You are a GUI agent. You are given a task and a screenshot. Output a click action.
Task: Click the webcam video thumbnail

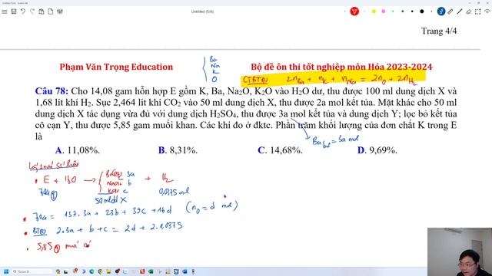tap(460, 251)
